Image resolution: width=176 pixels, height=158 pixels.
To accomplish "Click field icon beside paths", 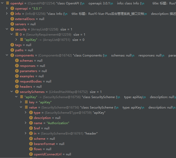I will 12,50.
